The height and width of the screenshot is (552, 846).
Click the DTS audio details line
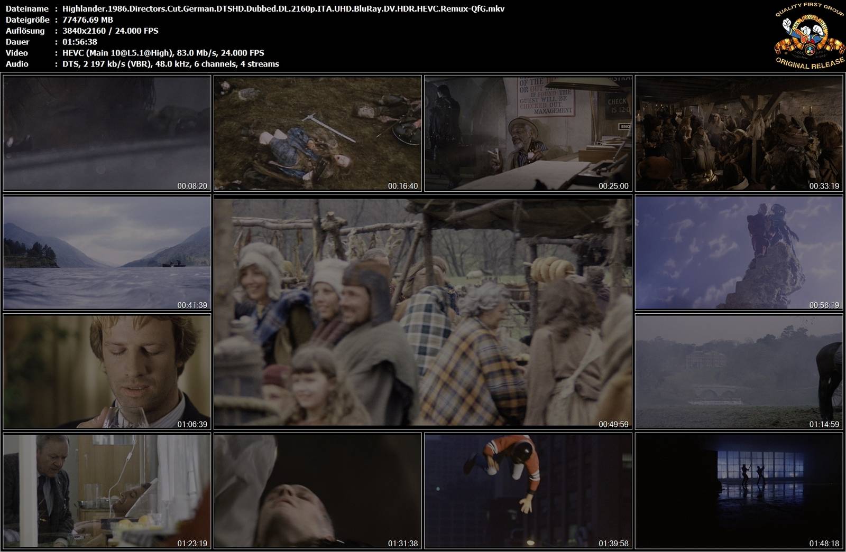tap(170, 64)
